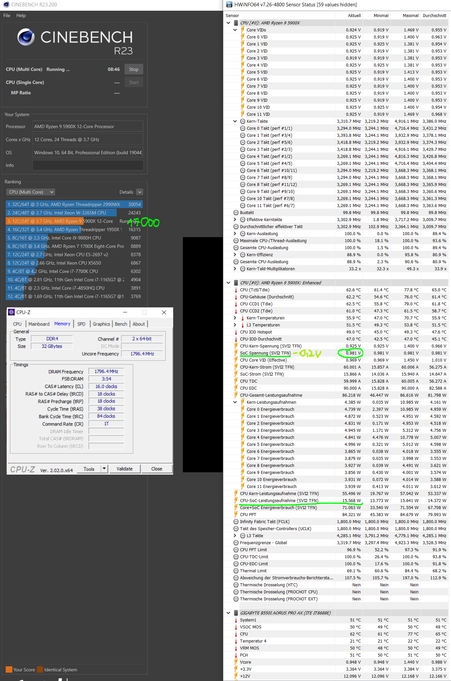Click the orange Your Score legend swatch
The height and width of the screenshot is (681, 451).
[9, 669]
